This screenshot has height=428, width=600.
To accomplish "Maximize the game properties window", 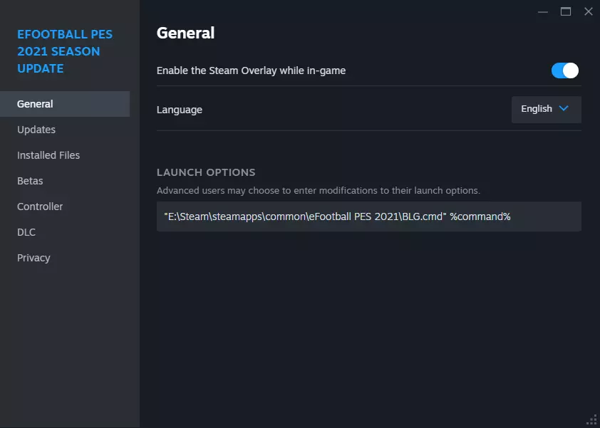I will [x=566, y=11].
